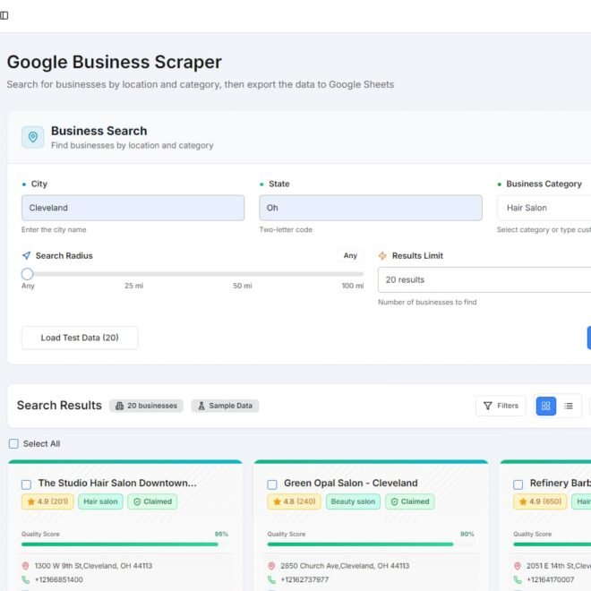591x591 pixels.
Task: Click the Sample Data badge
Action: [225, 406]
